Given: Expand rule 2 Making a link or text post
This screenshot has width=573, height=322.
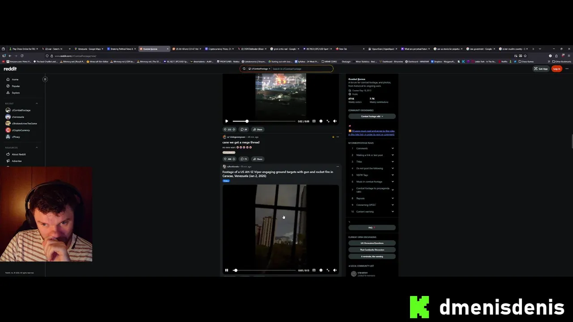Looking at the screenshot, I should point(372,155).
